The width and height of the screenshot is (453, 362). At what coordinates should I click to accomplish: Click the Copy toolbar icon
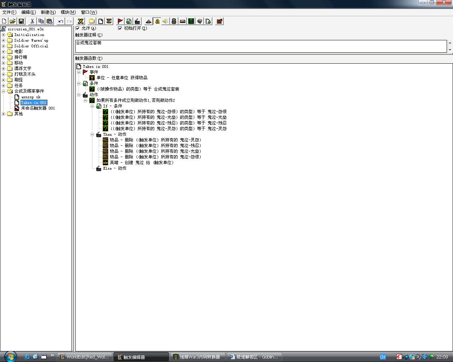pos(41,21)
